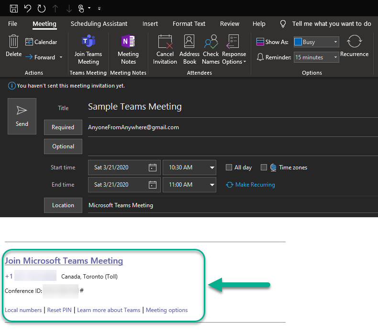378x335 pixels.
Task: Click the empty Optional attendees field
Action: [x=233, y=146]
